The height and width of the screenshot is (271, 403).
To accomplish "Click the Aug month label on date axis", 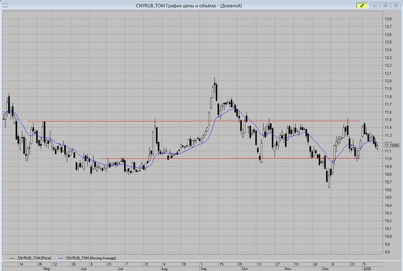I will click(164, 268).
